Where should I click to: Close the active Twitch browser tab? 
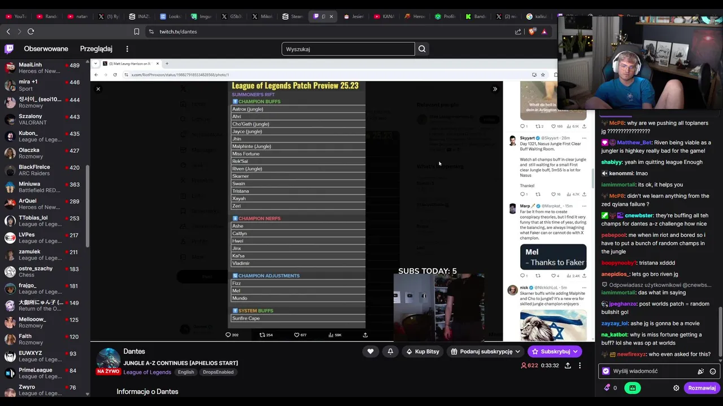(331, 16)
